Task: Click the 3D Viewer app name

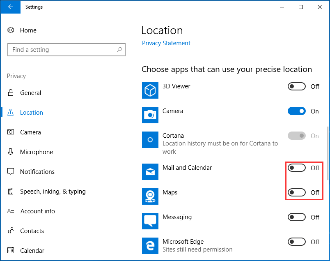Action: (176, 86)
